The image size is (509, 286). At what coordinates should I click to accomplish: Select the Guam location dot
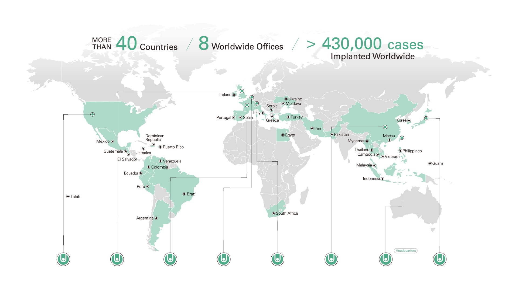coord(430,163)
